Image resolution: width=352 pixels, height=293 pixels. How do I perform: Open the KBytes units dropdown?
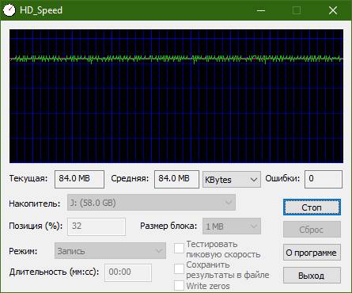[x=232, y=180]
